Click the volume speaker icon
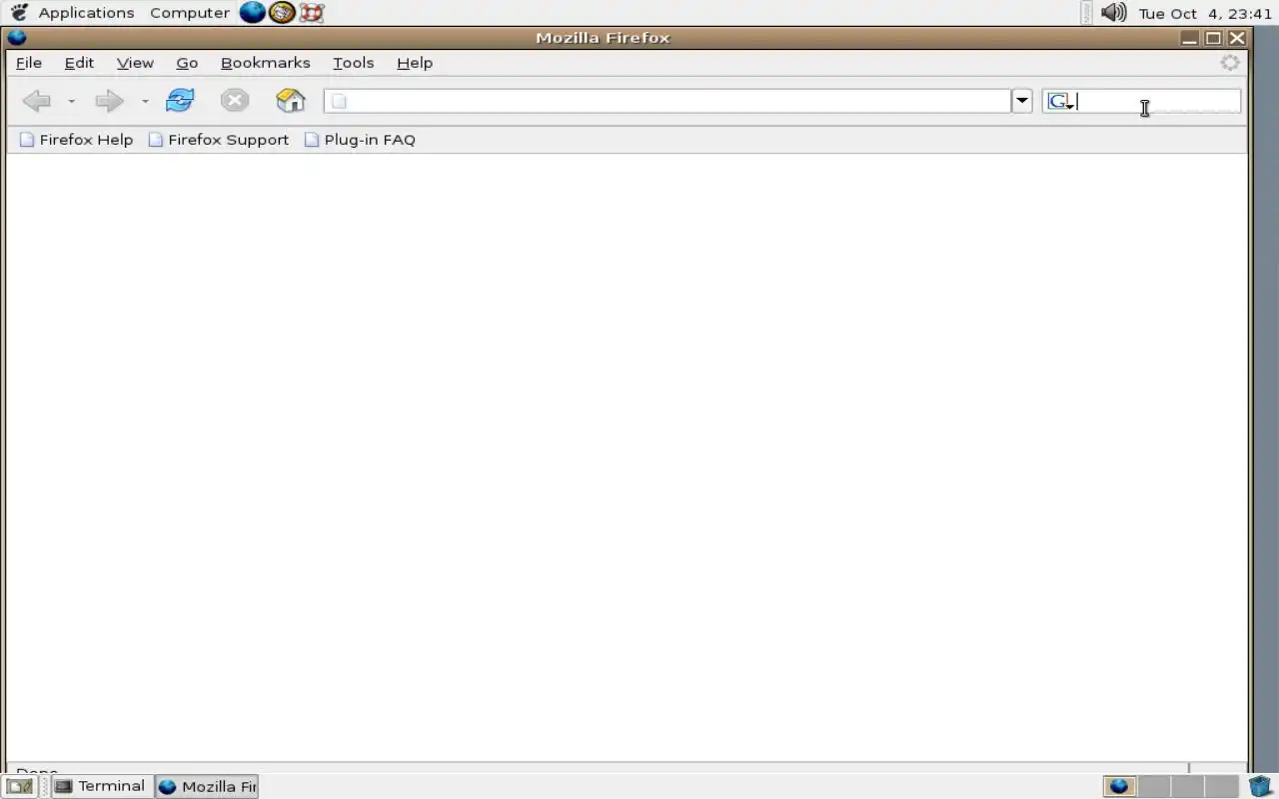 point(1113,13)
